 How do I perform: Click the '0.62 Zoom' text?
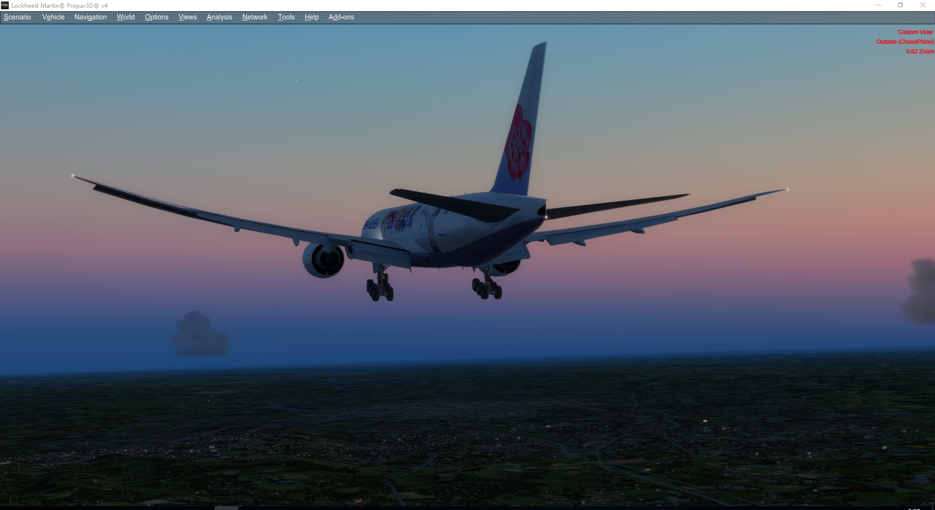coord(919,52)
